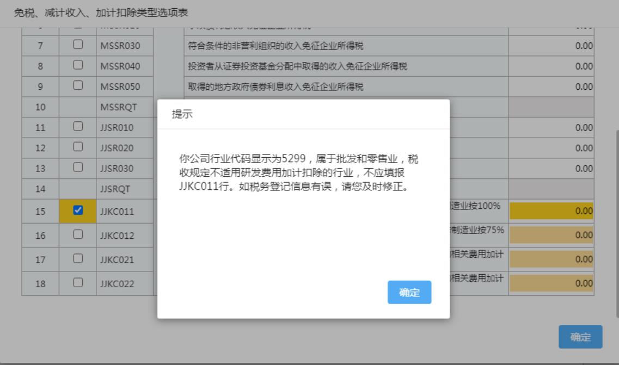The image size is (619, 365).
Task: Click the amount field for row JJKC012
Action: (551, 235)
